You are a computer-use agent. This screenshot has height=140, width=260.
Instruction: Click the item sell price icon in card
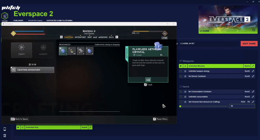(148, 80)
